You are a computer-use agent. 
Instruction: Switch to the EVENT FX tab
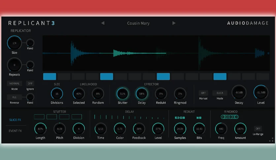[15, 131]
